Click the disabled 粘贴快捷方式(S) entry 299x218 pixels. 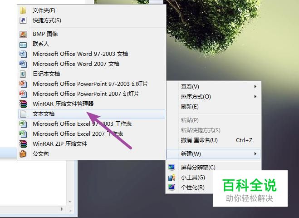pyautogui.click(x=213, y=130)
